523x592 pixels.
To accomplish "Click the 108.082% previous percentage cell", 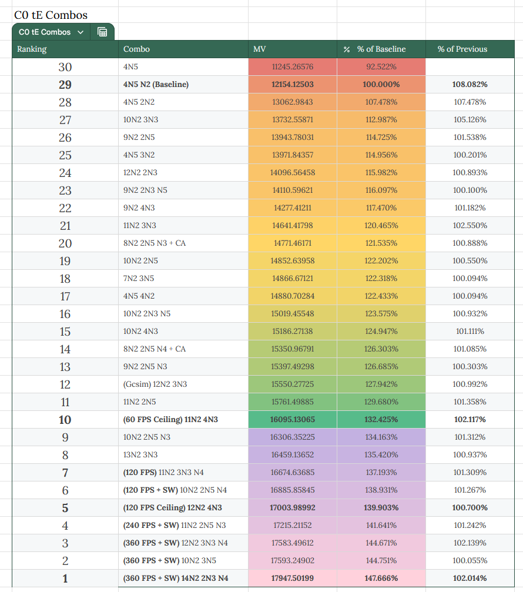I will tap(470, 84).
